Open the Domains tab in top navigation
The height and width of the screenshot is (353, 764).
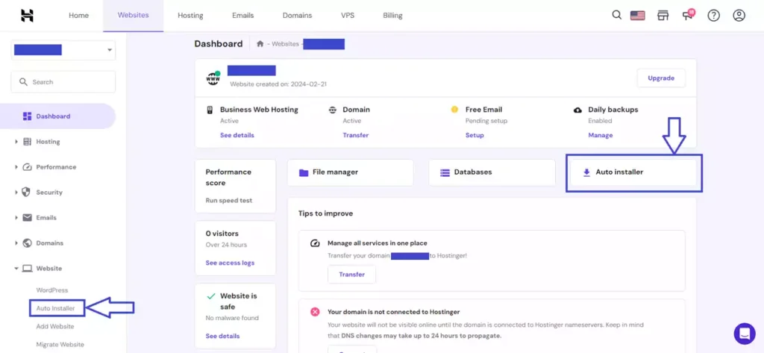coord(297,16)
